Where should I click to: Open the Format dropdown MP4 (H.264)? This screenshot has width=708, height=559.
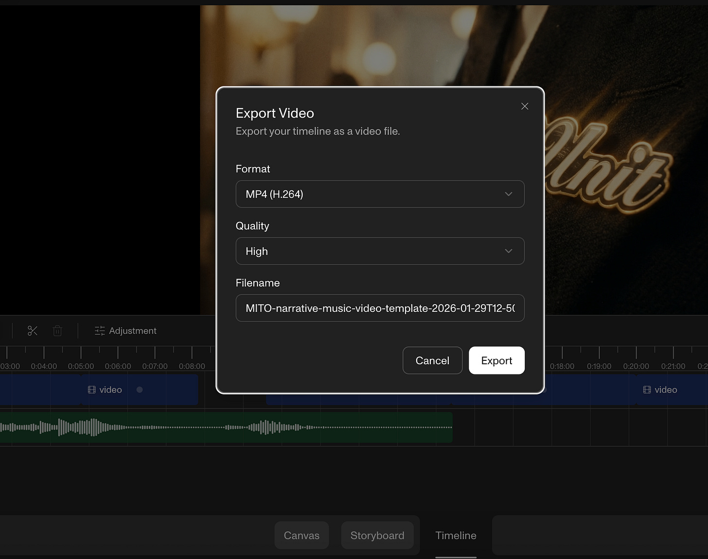tap(380, 194)
